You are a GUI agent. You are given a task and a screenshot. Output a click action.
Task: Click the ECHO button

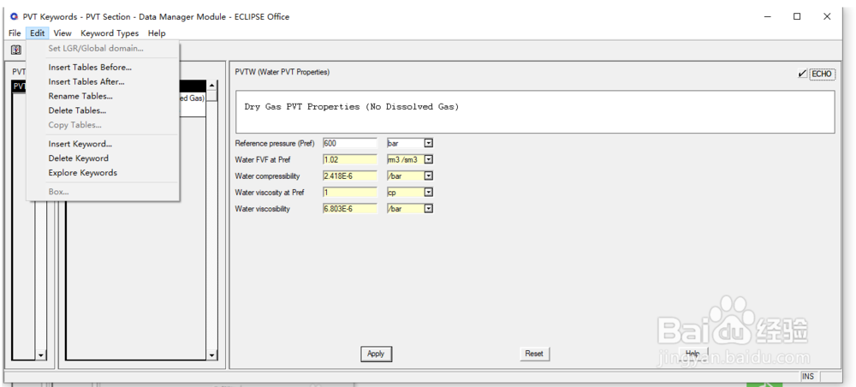pyautogui.click(x=822, y=74)
